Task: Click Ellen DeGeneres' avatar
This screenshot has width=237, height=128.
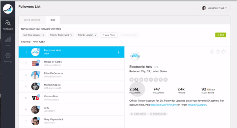Action: [35, 75]
